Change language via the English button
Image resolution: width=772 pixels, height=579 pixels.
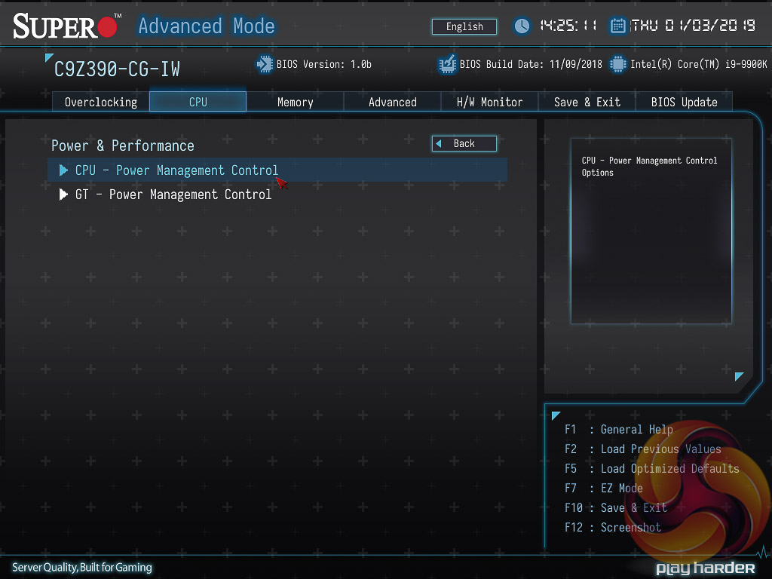[464, 26]
